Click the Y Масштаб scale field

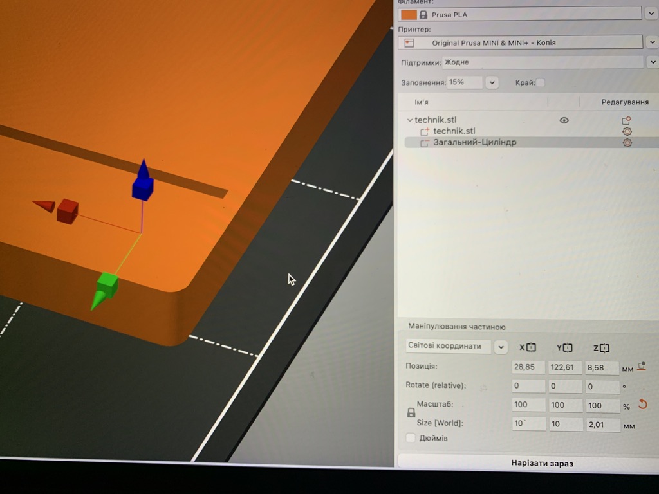click(565, 405)
